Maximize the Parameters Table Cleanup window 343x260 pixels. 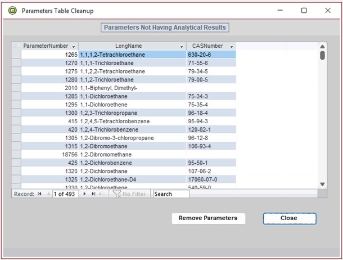click(304, 10)
